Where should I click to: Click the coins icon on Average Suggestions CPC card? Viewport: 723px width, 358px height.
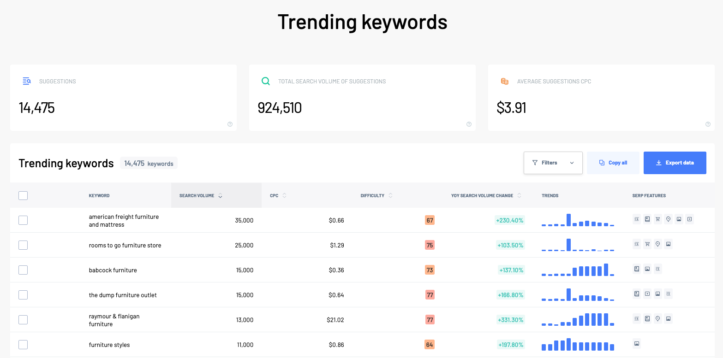click(504, 81)
